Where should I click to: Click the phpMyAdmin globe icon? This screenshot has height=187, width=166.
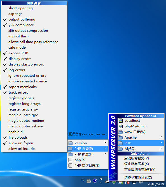click(121, 126)
